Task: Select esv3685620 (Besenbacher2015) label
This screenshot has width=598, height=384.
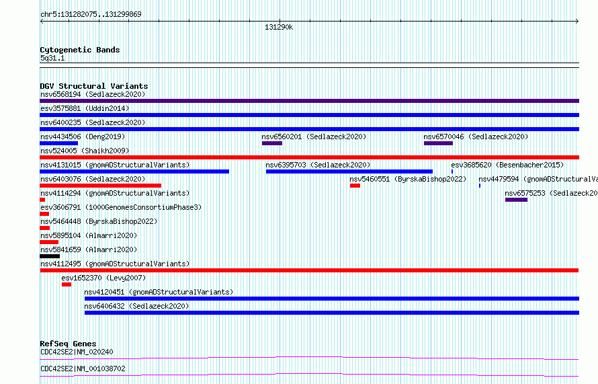Action: coord(507,165)
